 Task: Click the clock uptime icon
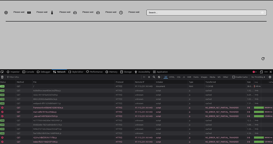[x=121, y=13]
